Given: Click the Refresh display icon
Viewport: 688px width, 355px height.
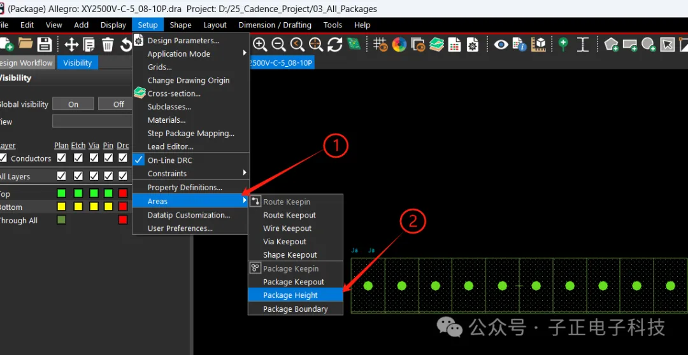Looking at the screenshot, I should (335, 45).
